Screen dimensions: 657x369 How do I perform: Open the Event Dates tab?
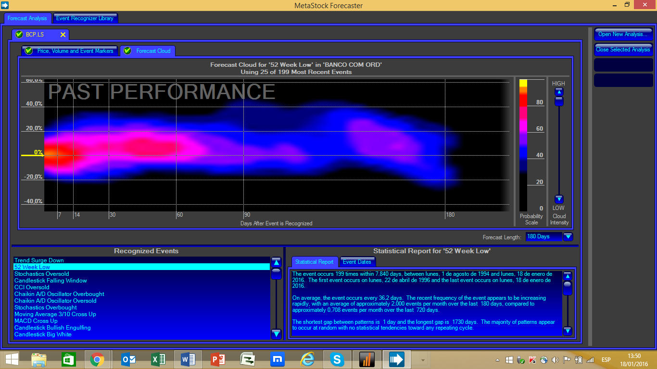click(x=357, y=262)
